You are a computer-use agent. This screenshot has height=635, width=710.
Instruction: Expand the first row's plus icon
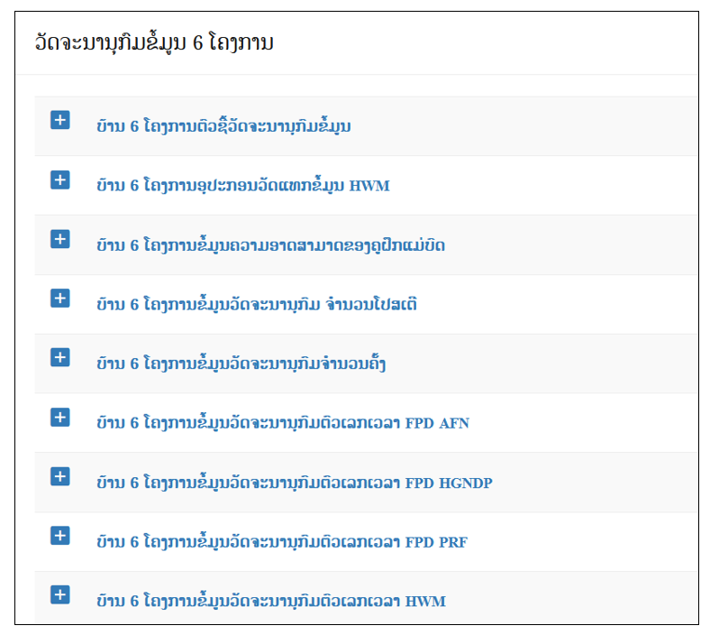coord(59,120)
